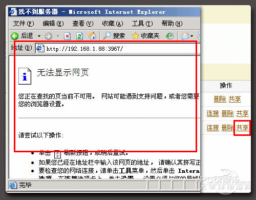The image size is (256, 200).
Task: Open the 文件(F) menu
Action: point(24,24)
